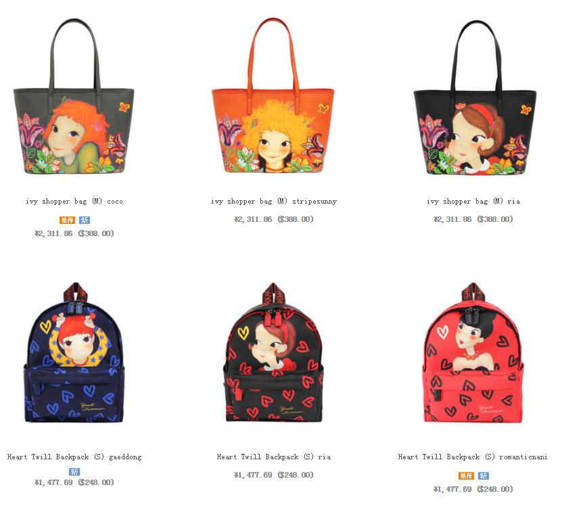Click orange recommended badge under romanticnani backpack
The width and height of the screenshot is (564, 506).
[x=466, y=476]
